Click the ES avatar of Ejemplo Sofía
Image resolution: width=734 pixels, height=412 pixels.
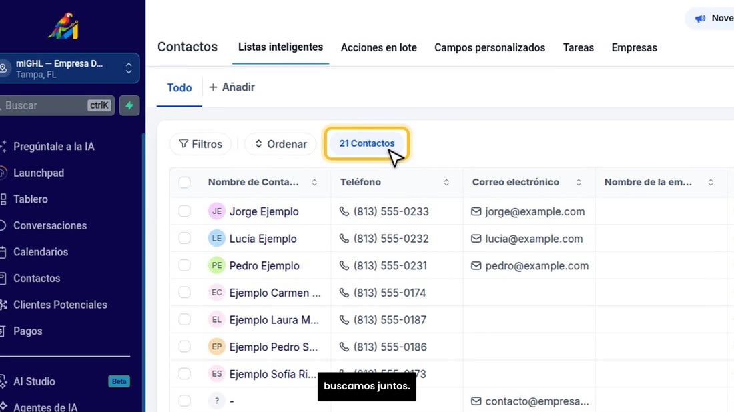pyautogui.click(x=217, y=374)
